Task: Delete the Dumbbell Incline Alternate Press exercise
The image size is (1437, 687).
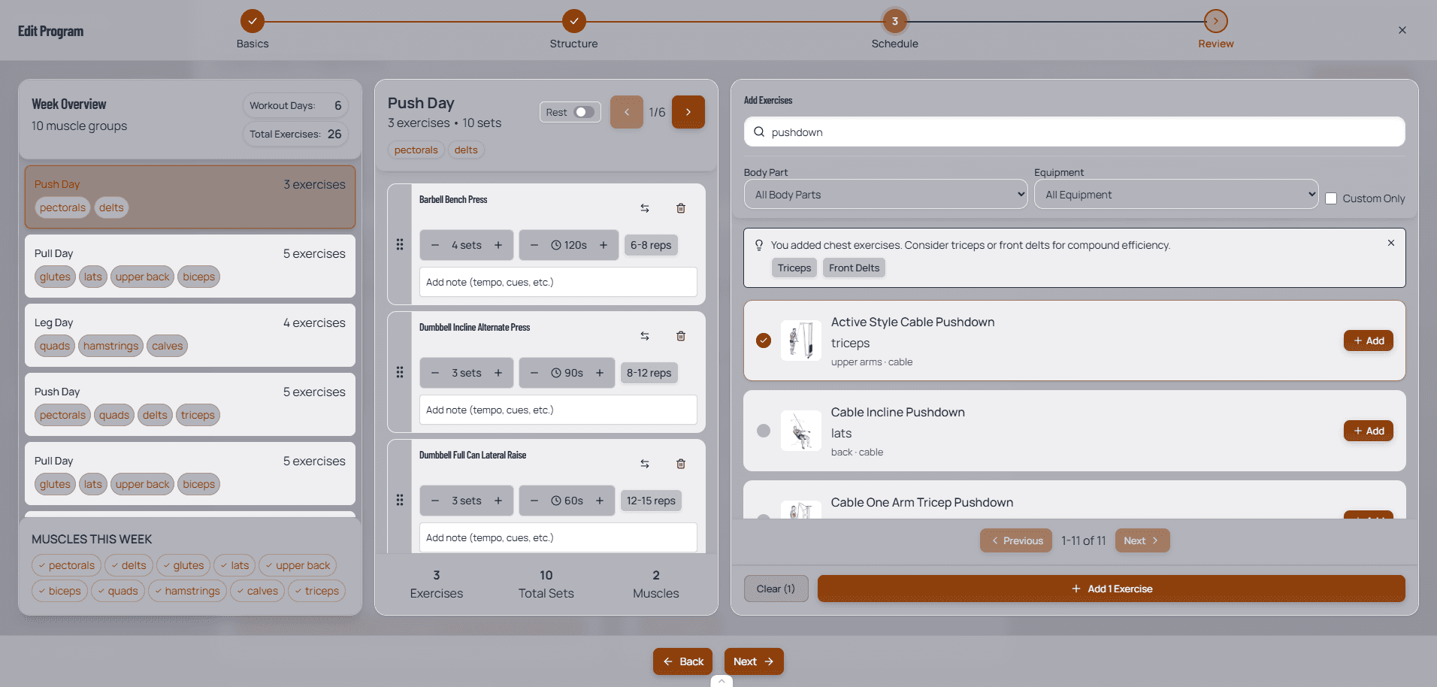Action: (x=681, y=336)
